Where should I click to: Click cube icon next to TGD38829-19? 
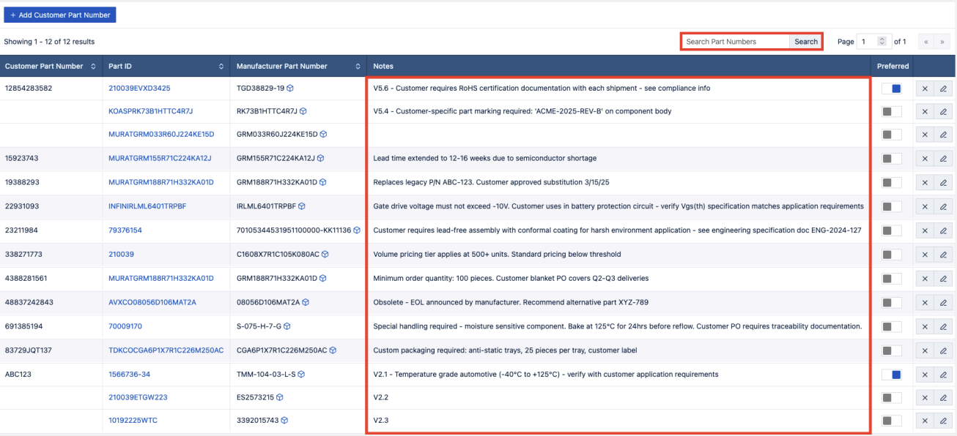290,89
